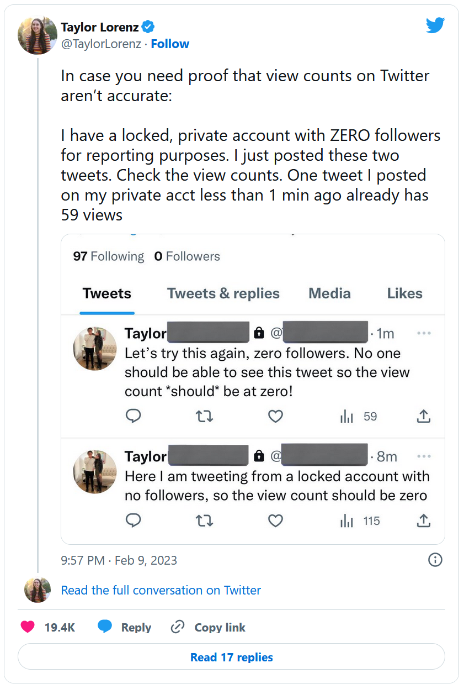This screenshot has width=464, height=689.
Task: Select the Likes tab
Action: 404,293
